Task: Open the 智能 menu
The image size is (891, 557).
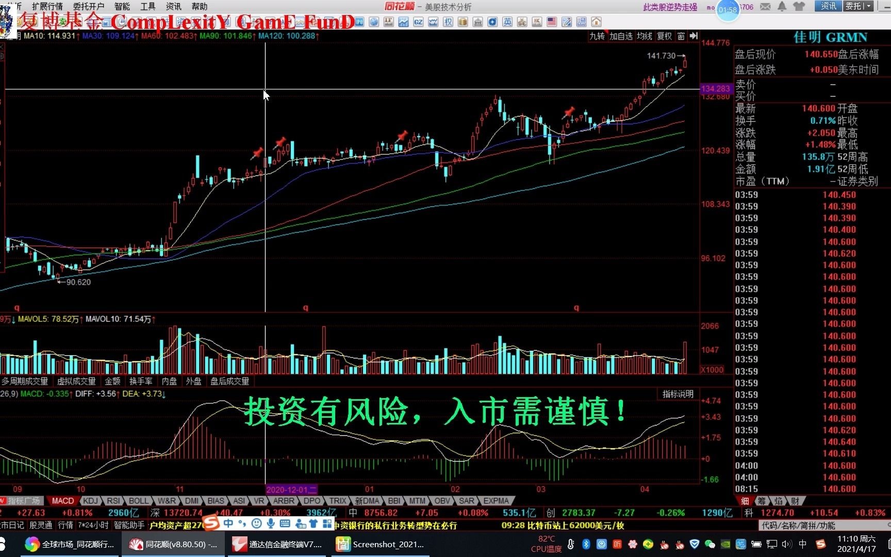Action: click(122, 6)
